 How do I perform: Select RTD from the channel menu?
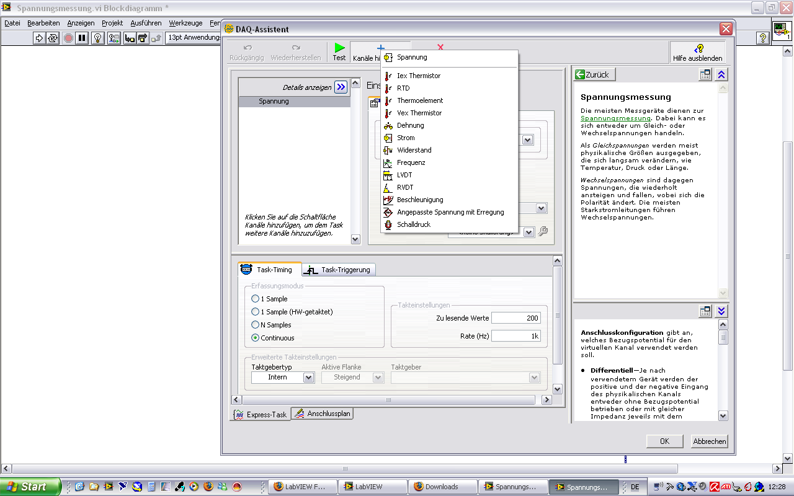449,88
